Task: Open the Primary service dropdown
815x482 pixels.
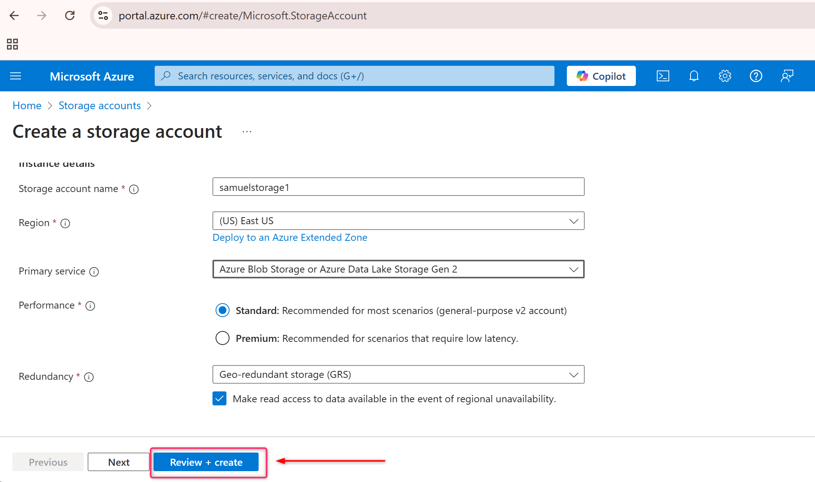Action: 398,269
